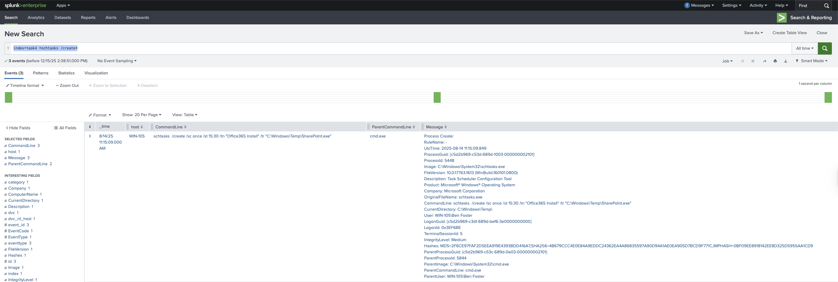This screenshot has width=838, height=282.
Task: Open the IntegrityLevel interesting field
Action: click(21, 280)
